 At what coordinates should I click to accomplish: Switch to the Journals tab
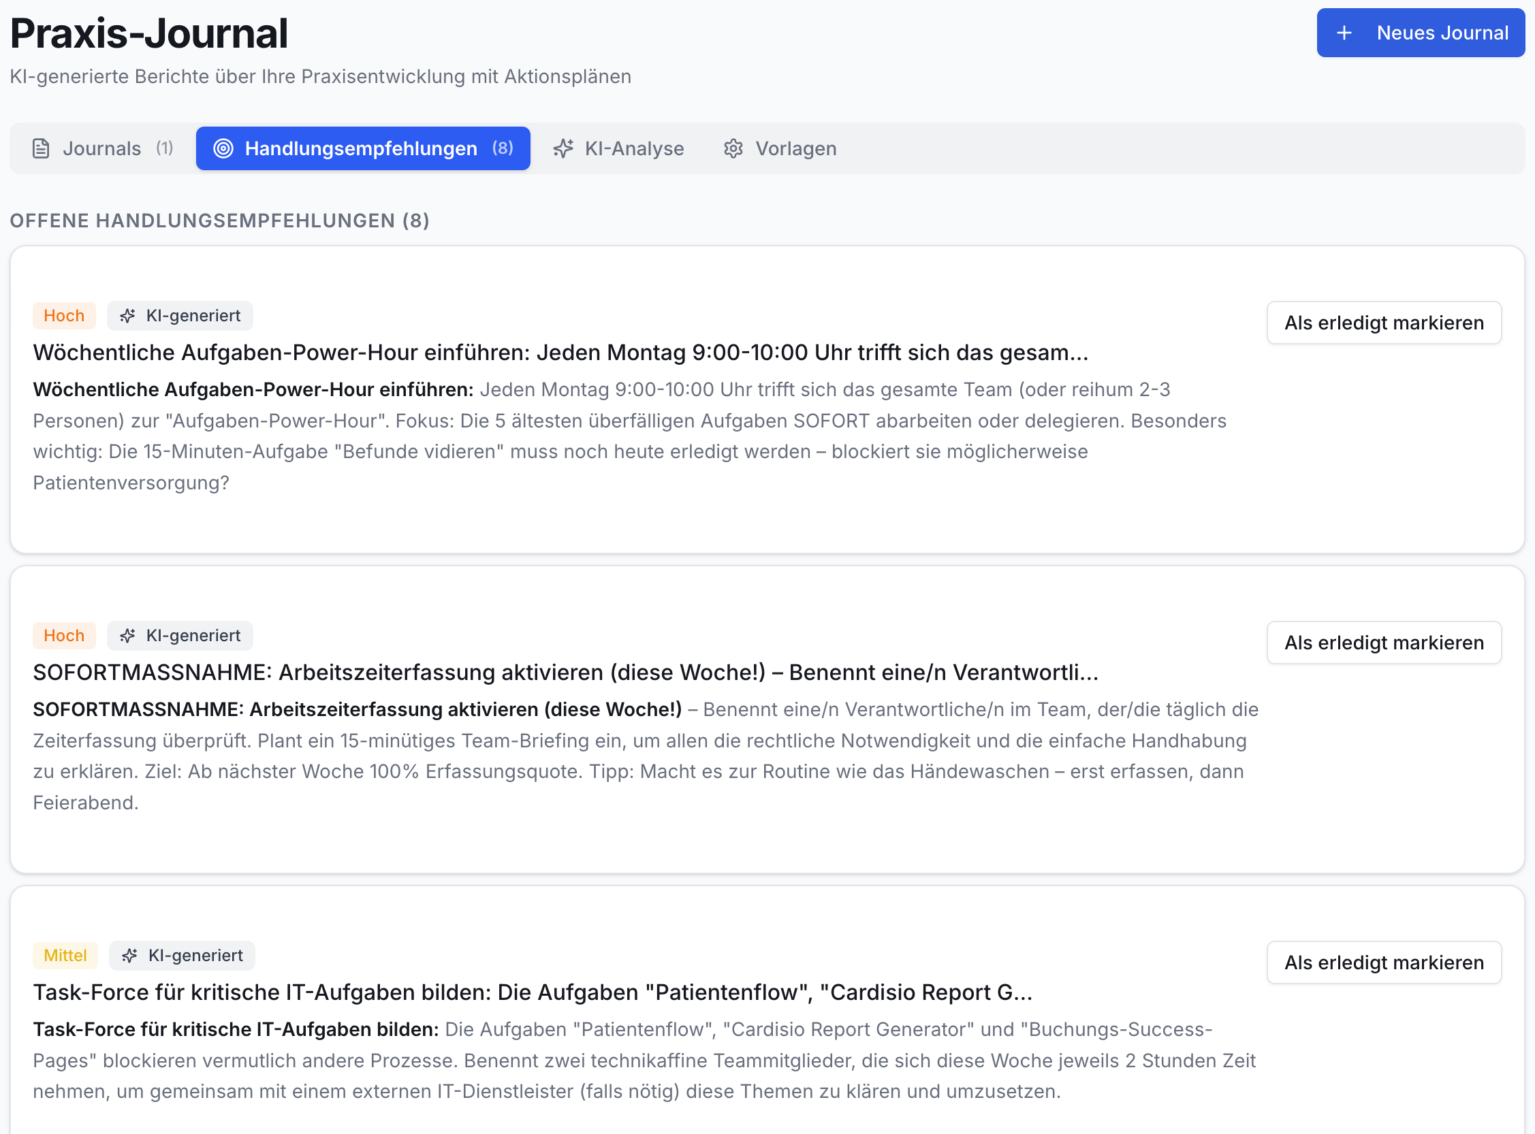103,148
